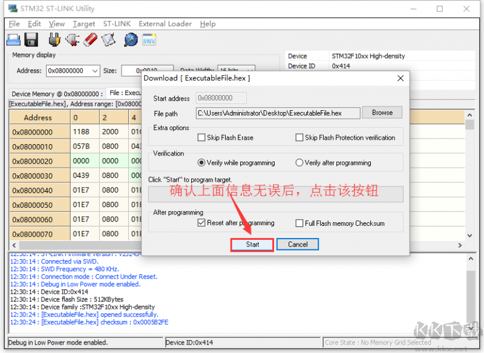Click the Save file floppy icon

pyautogui.click(x=31, y=40)
